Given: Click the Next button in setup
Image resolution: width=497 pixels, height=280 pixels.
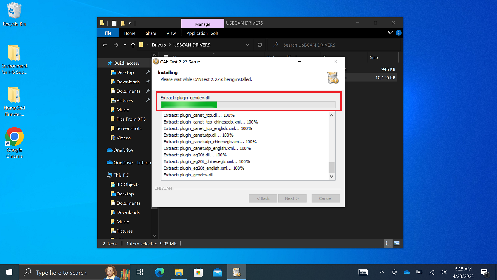Looking at the screenshot, I should coord(292,198).
